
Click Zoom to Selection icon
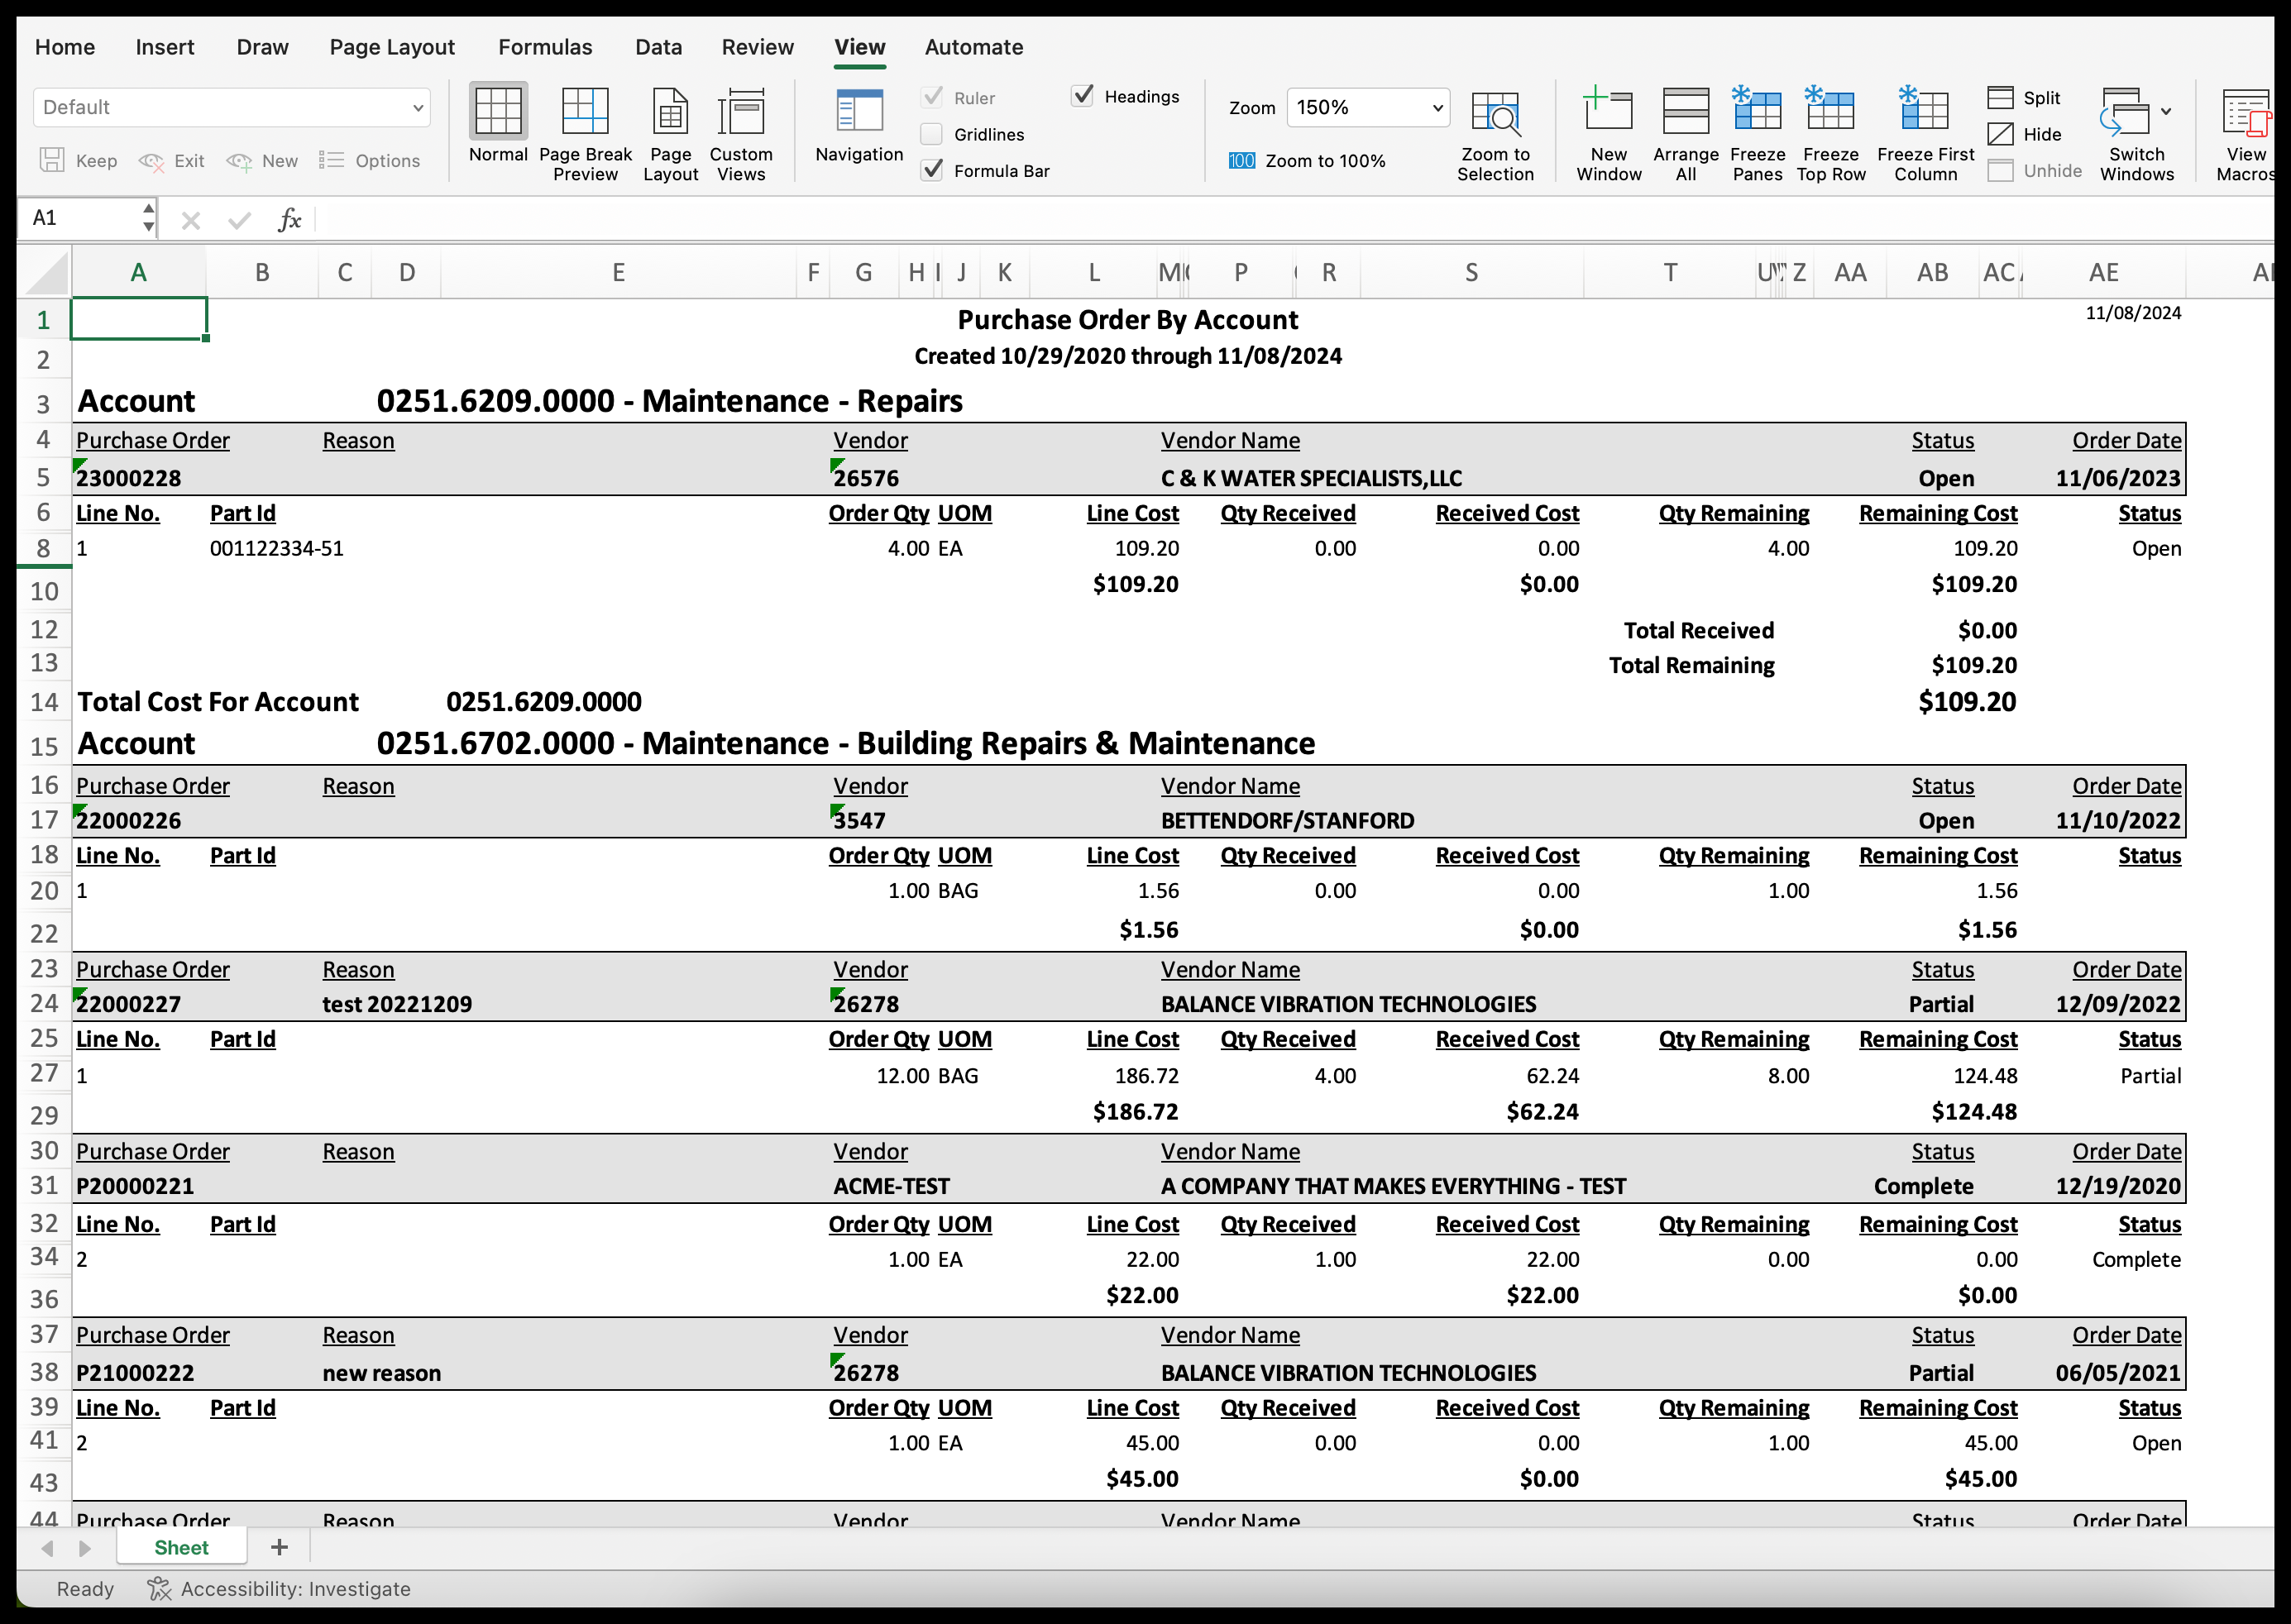pos(1495,114)
